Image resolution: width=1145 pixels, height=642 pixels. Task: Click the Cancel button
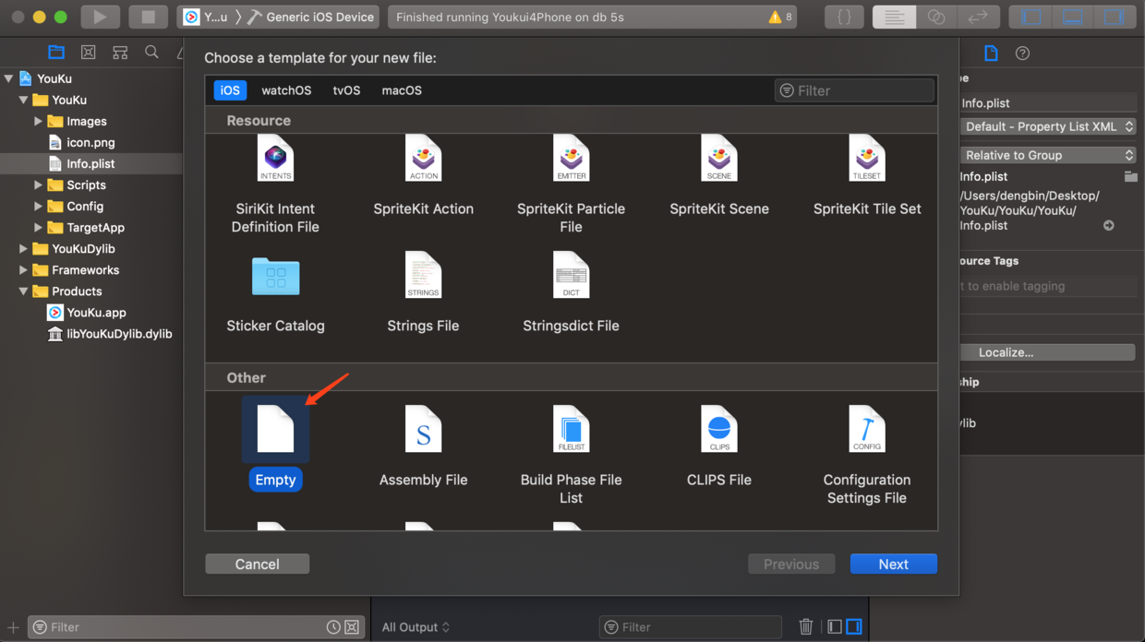tap(257, 564)
